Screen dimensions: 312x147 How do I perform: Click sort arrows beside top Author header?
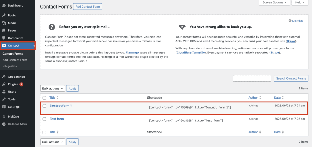pos(260,98)
